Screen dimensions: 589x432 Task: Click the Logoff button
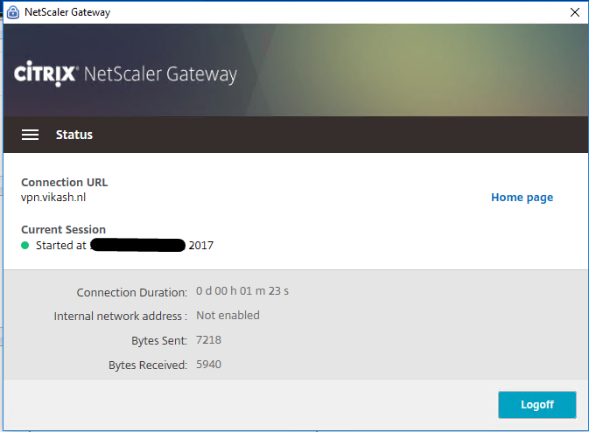537,405
